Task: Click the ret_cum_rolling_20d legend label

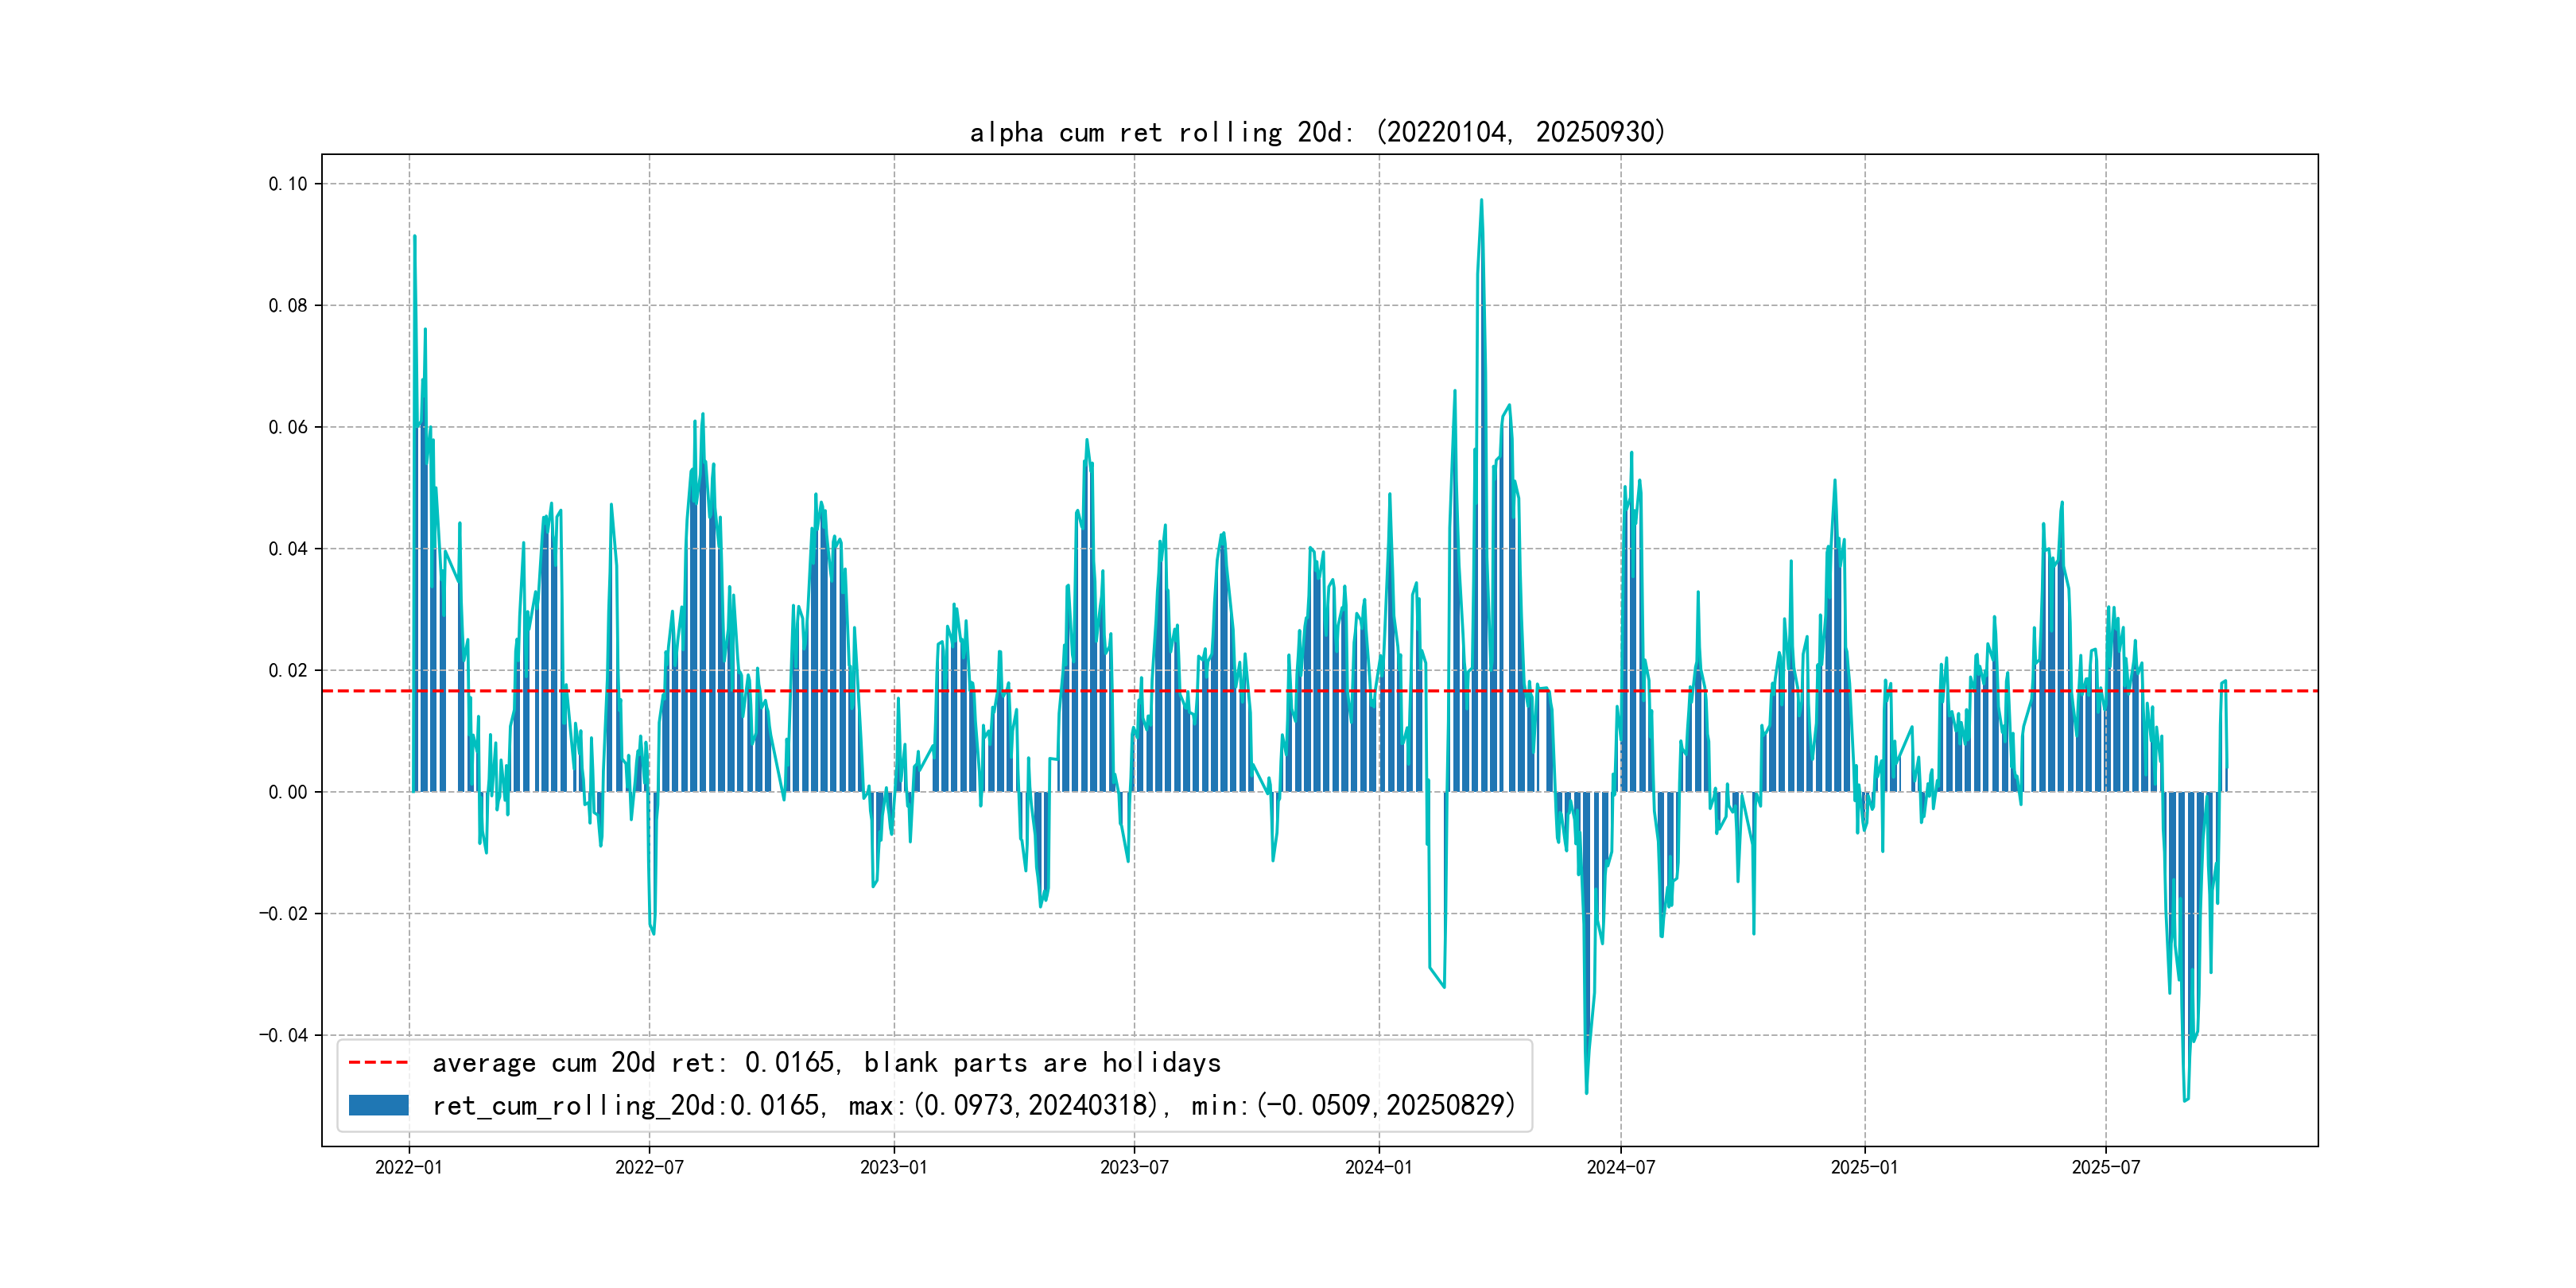Action: coord(973,1105)
